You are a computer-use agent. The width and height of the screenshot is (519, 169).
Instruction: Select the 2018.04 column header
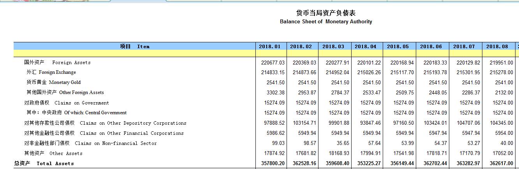coord(365,46)
